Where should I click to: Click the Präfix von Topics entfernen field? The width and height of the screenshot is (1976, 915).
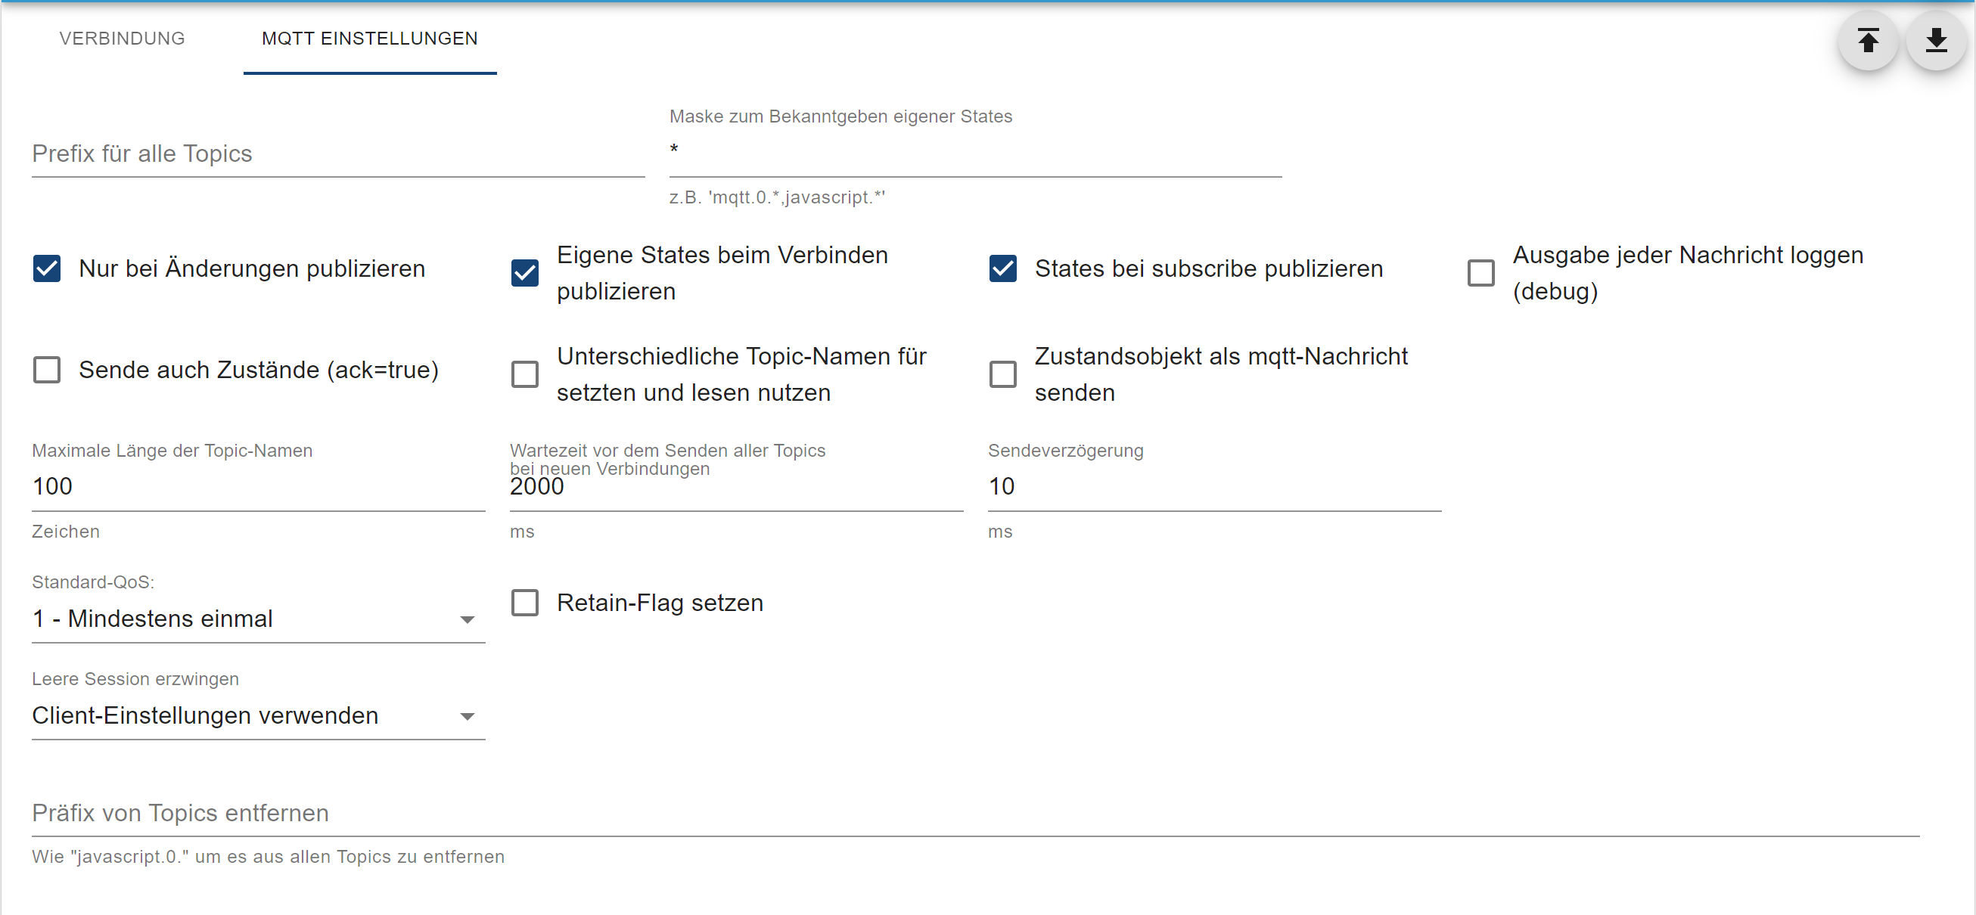click(974, 814)
